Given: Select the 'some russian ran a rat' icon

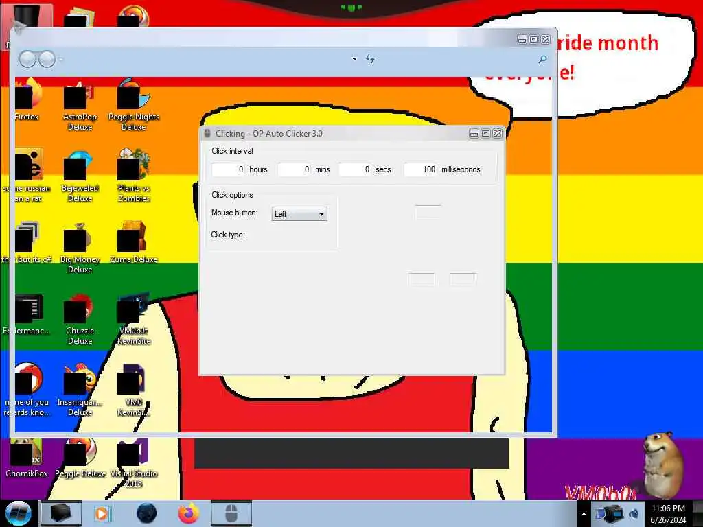Looking at the screenshot, I should click(x=27, y=176).
